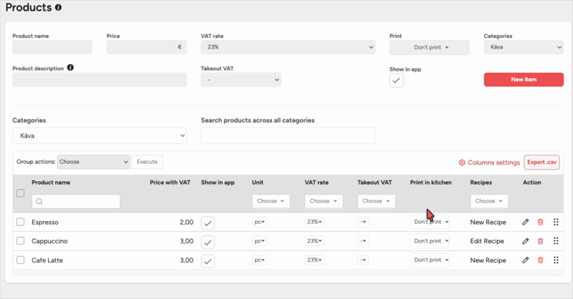
Task: Click the Execute button
Action: [x=148, y=162]
